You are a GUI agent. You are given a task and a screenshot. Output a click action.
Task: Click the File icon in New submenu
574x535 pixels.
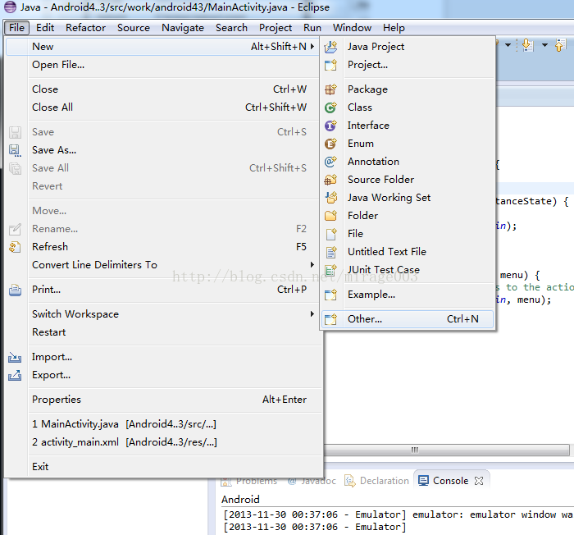330,234
